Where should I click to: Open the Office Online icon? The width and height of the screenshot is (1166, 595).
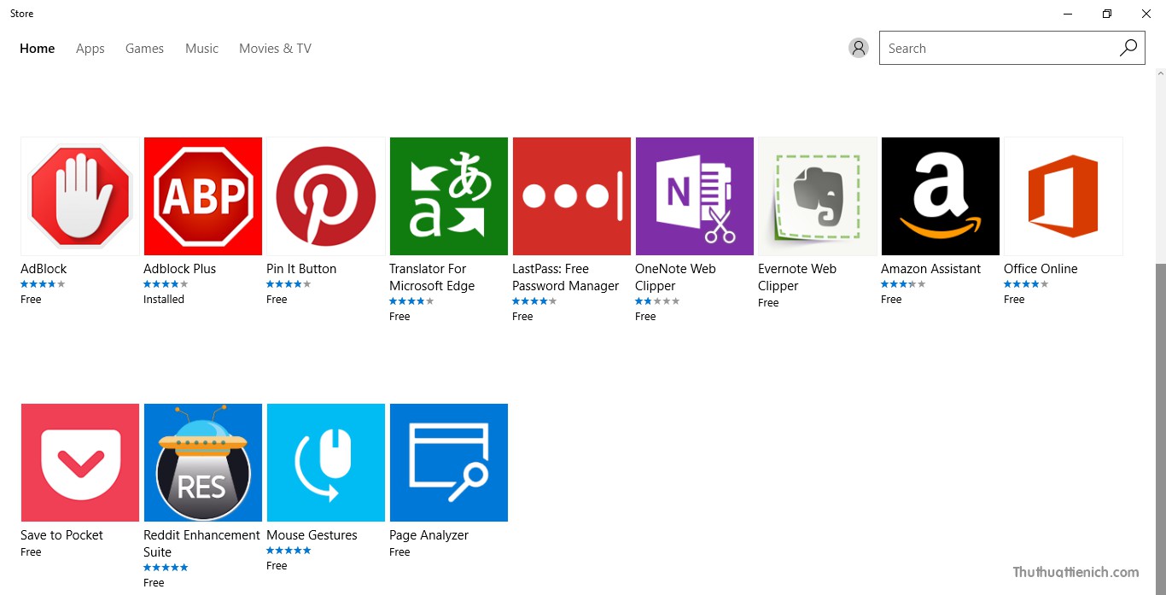1064,196
